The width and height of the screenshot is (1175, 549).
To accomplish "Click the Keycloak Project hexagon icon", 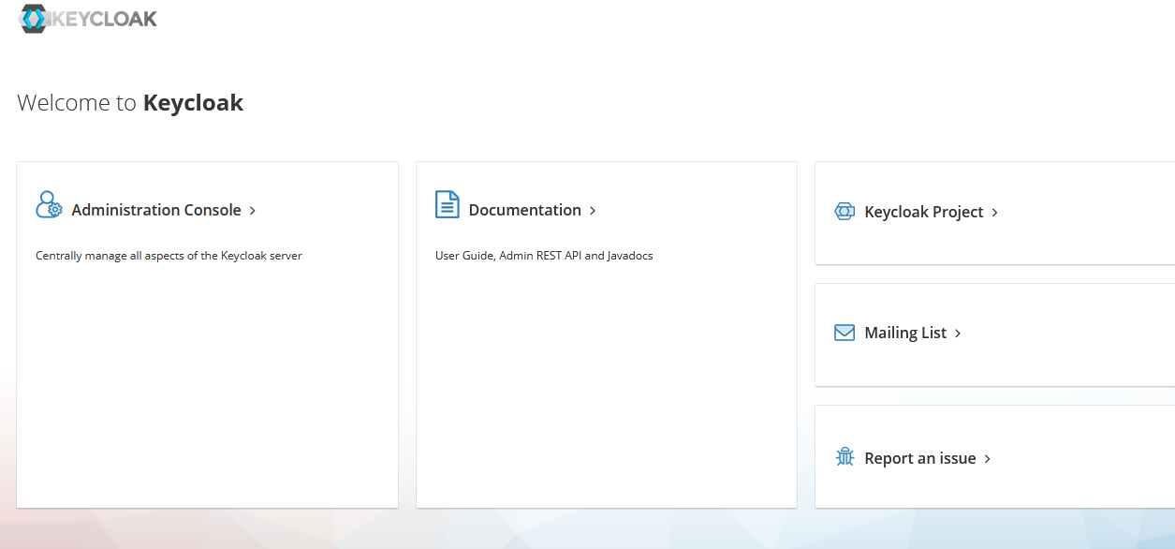I will (845, 212).
